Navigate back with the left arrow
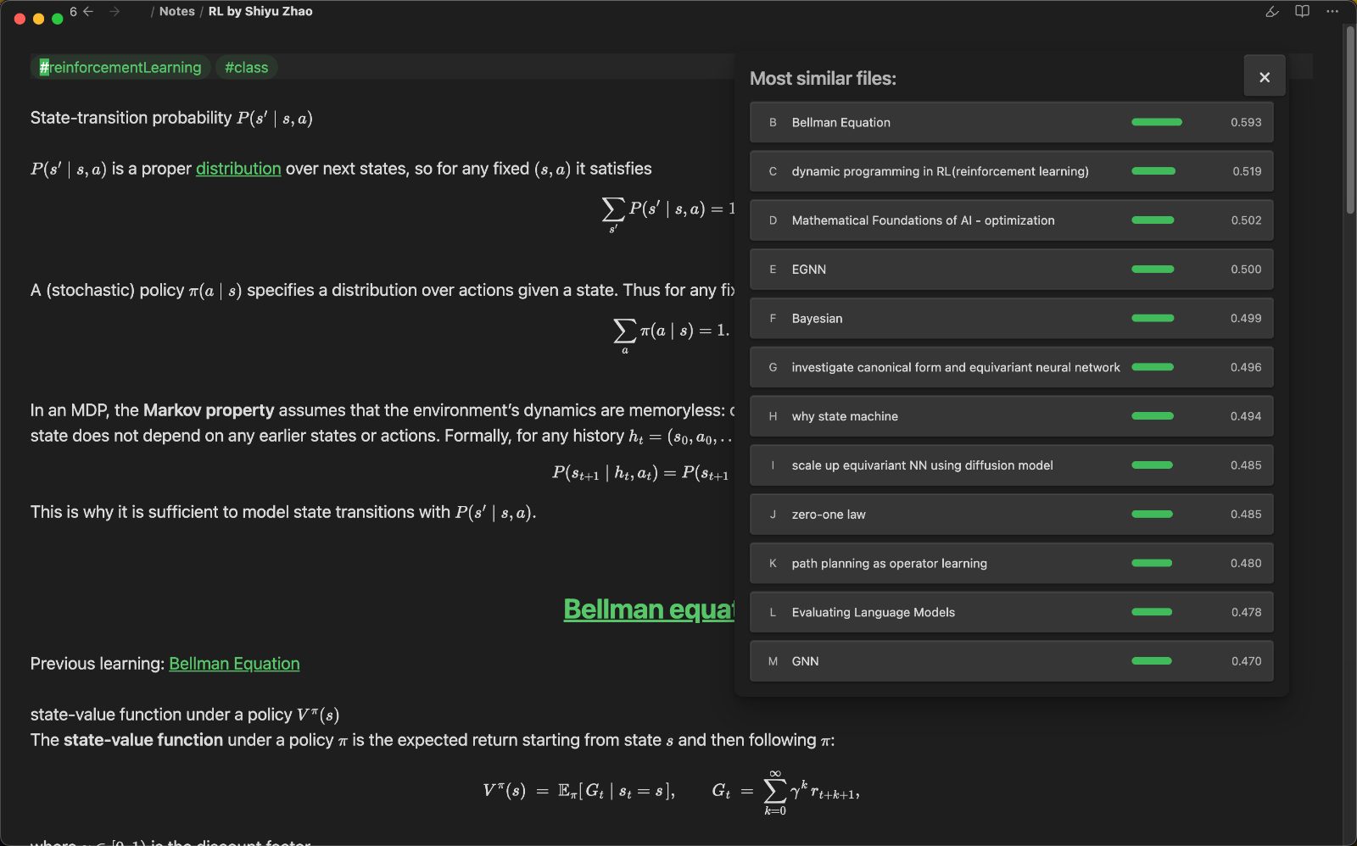1357x846 pixels. coord(88,12)
